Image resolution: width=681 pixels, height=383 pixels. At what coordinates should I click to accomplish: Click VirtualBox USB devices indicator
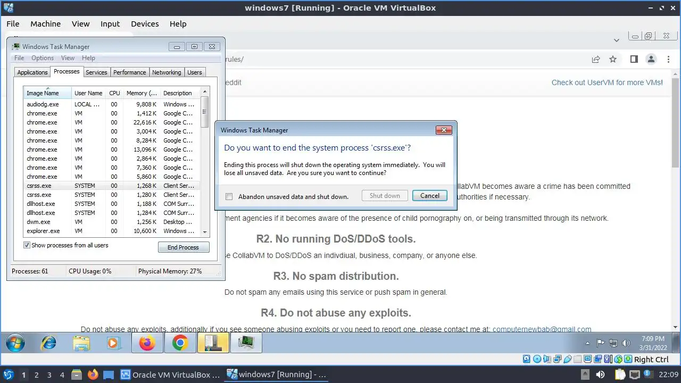pyautogui.click(x=568, y=360)
